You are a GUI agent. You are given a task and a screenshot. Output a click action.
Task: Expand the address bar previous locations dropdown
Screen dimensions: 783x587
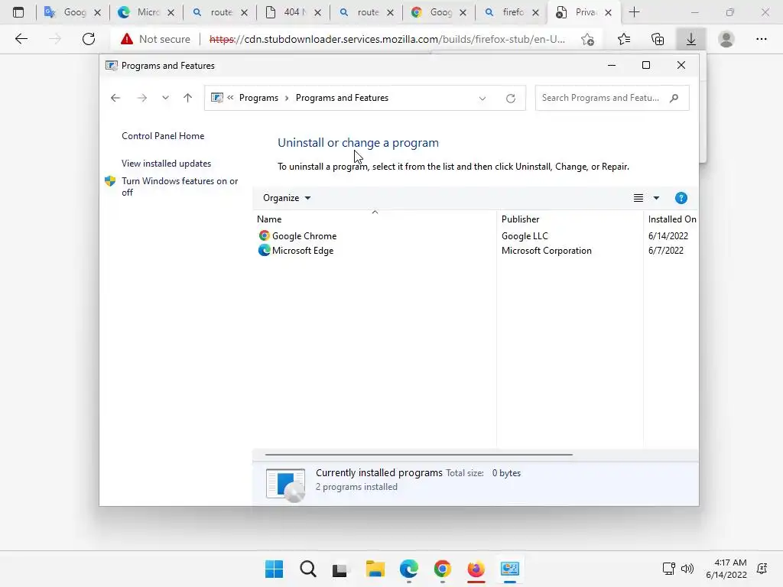pos(482,99)
